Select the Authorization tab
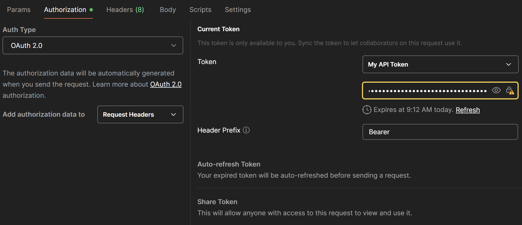 [68, 10]
